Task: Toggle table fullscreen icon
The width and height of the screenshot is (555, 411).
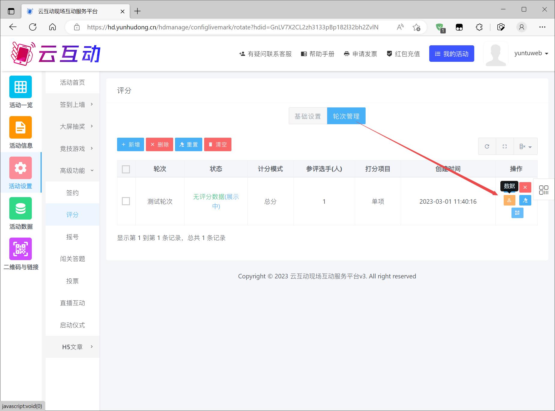Action: tap(505, 146)
